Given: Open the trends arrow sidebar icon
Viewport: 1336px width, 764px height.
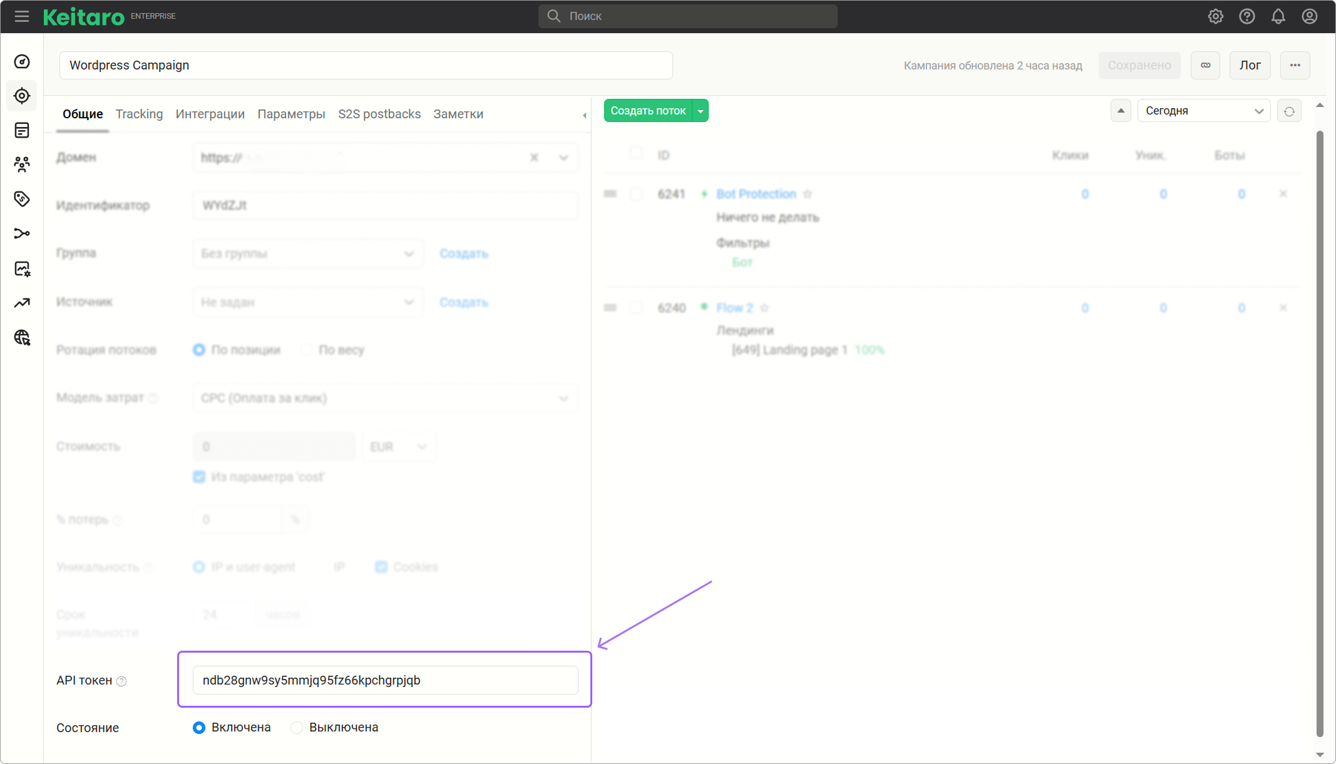Looking at the screenshot, I should [x=22, y=303].
